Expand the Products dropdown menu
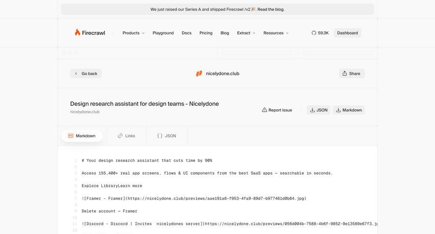The width and height of the screenshot is (435, 234). [133, 33]
